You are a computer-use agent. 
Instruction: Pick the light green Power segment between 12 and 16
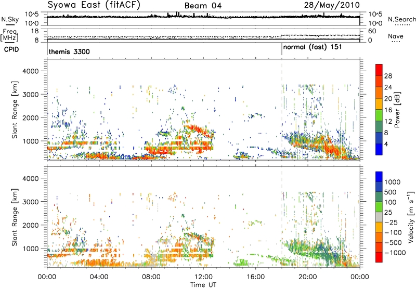[379, 115]
